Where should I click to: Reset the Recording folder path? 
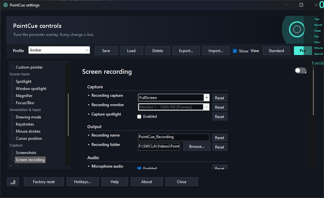(x=220, y=147)
